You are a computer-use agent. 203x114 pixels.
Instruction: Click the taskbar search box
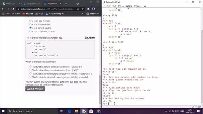[x=32, y=111]
